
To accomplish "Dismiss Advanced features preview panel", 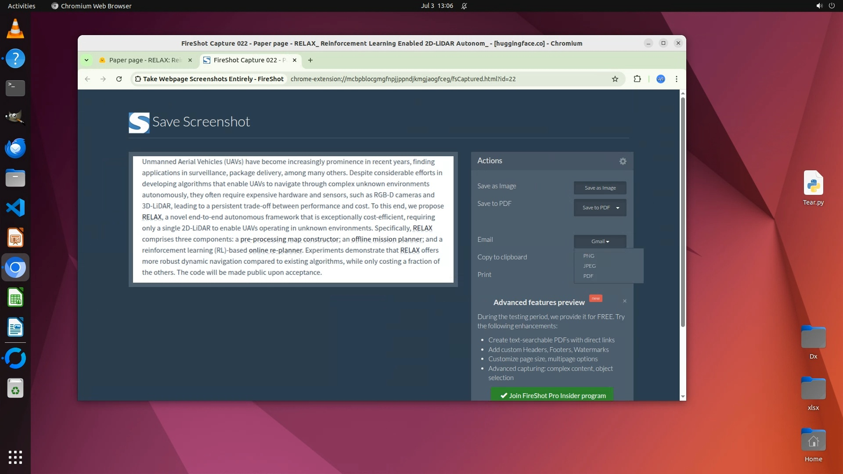I will [x=624, y=301].
